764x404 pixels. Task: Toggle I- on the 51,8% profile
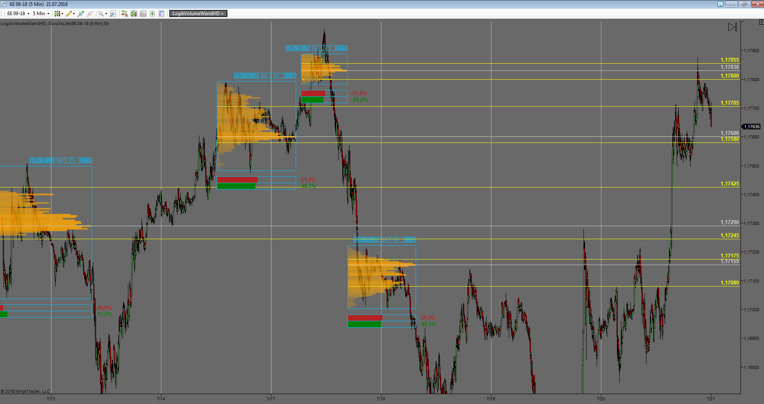289,48
